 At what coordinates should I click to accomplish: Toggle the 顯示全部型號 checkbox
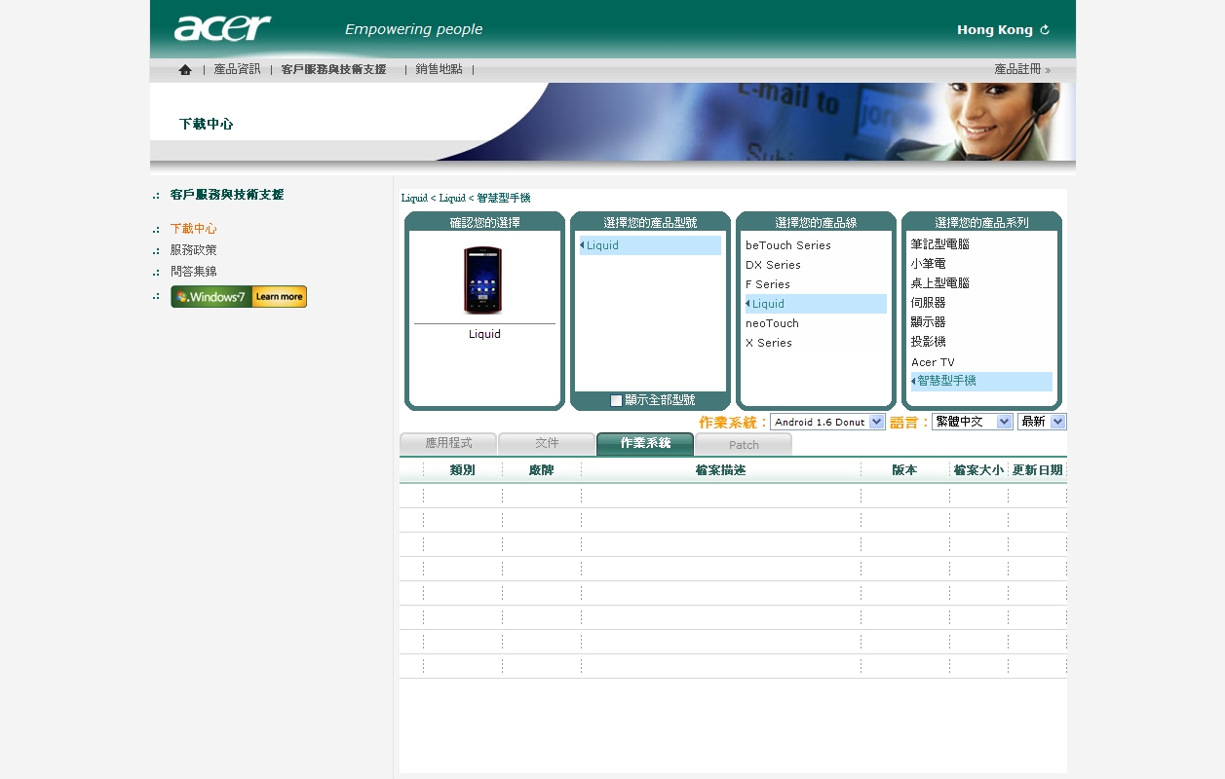616,400
